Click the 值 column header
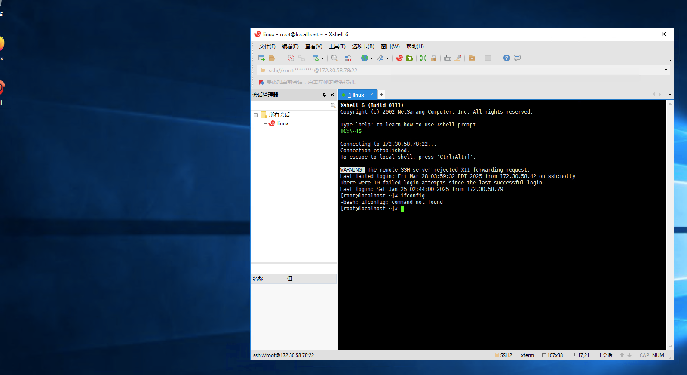Screen dimensions: 687x375 pyautogui.click(x=311, y=279)
